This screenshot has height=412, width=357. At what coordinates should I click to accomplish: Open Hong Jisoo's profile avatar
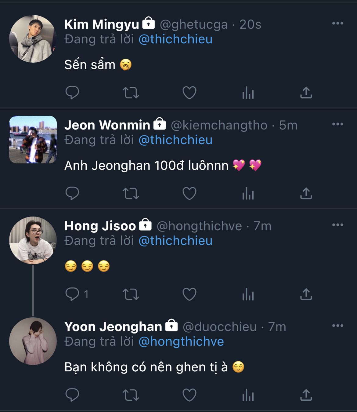(33, 240)
